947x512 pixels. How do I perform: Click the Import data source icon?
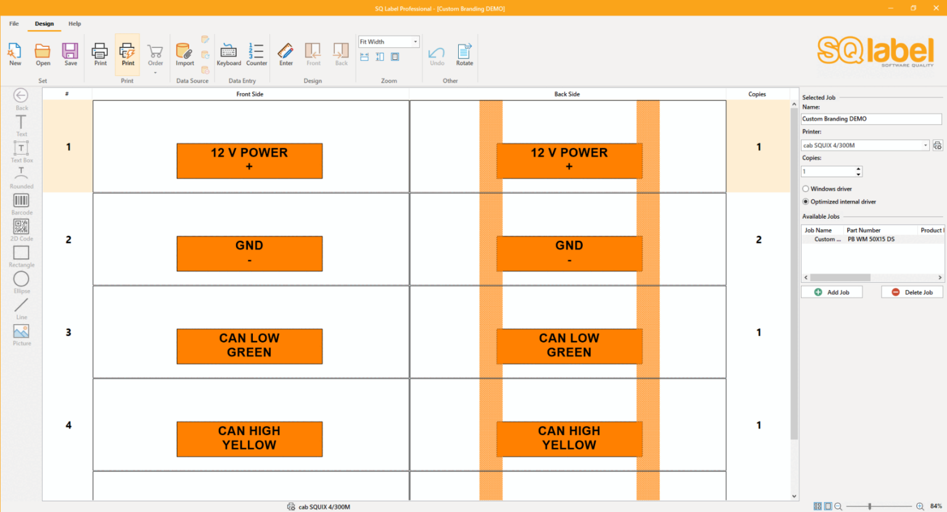pos(184,54)
